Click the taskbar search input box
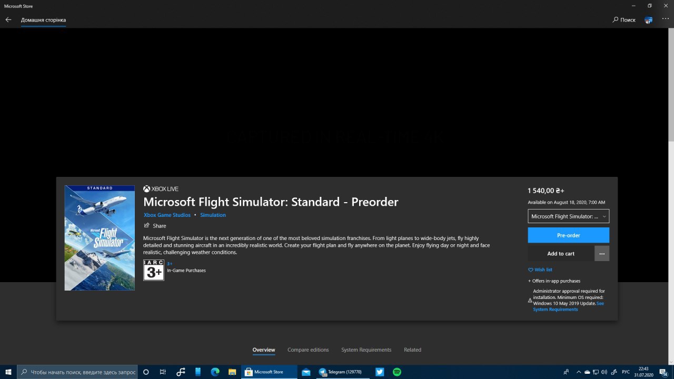 (x=77, y=372)
